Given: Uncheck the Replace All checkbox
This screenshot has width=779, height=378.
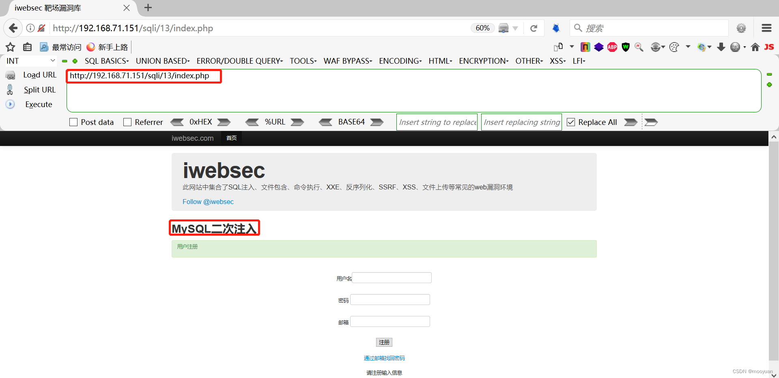Looking at the screenshot, I should [571, 122].
